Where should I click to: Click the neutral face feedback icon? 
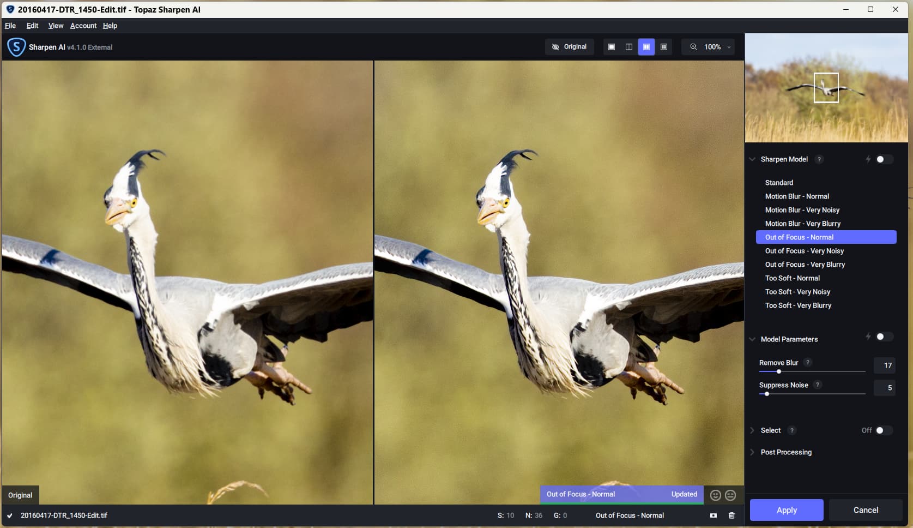point(731,495)
